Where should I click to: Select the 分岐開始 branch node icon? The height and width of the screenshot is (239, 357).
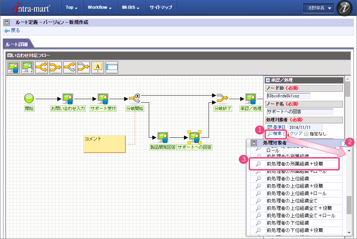click(x=135, y=99)
